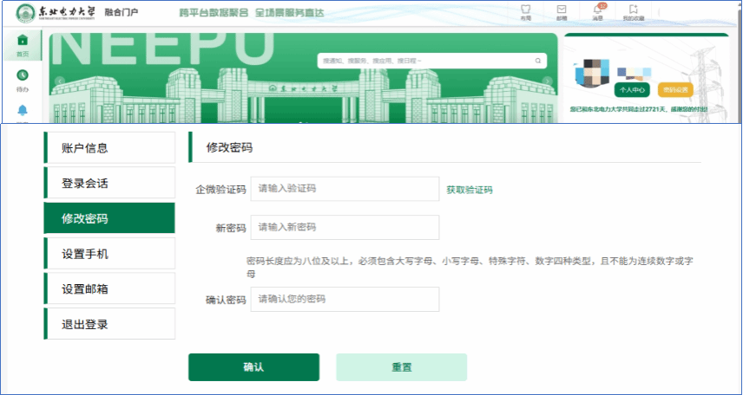Select 设置邮箱 menu item
Image resolution: width=743 pixels, height=395 pixels.
pyautogui.click(x=109, y=288)
